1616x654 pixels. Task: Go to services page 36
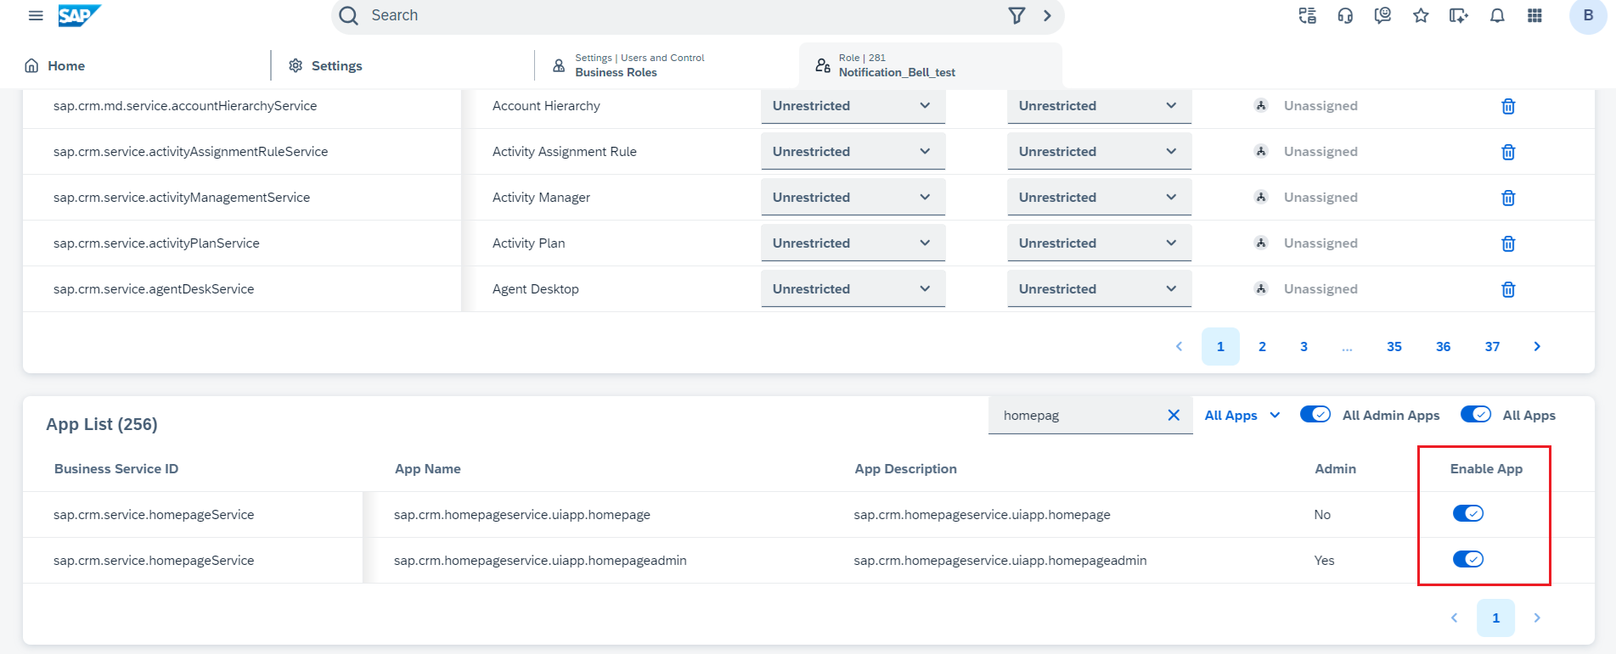point(1444,347)
